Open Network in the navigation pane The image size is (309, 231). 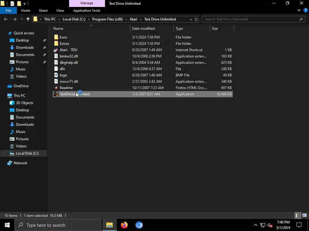click(x=20, y=163)
